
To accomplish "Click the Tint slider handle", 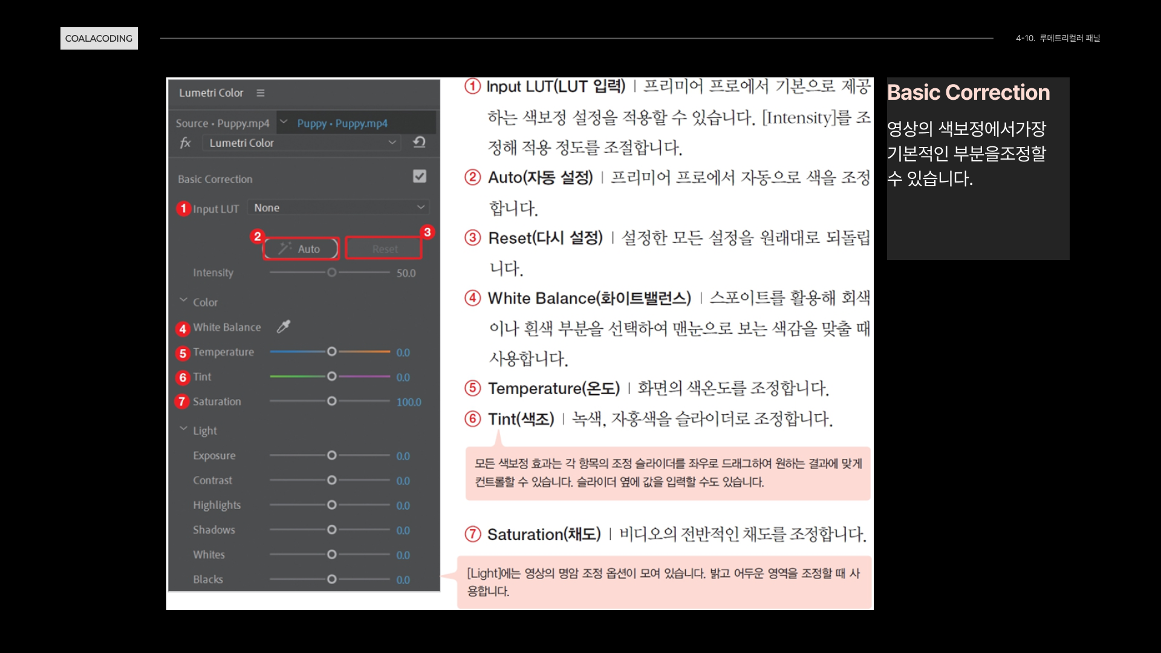I will (x=331, y=376).
